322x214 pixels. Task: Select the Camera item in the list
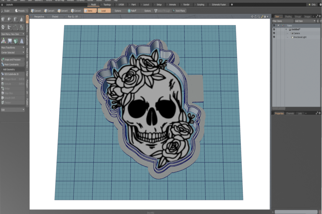(x=297, y=33)
